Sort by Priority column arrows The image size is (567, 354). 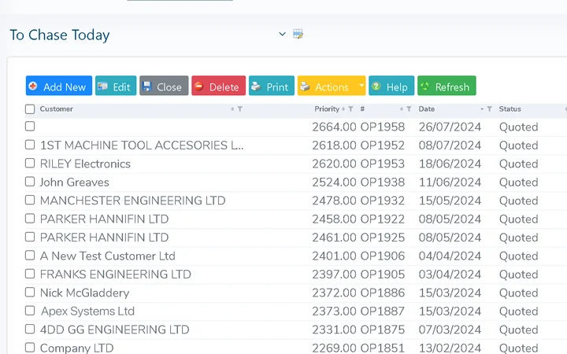point(343,109)
